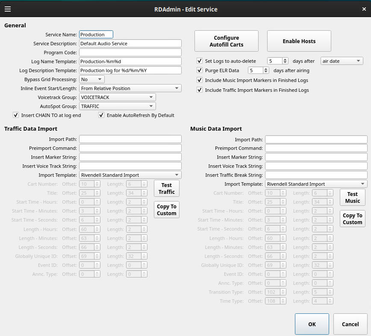This screenshot has height=336, width=371.
Task: Close the Edit Service dialog
Action: click(x=364, y=9)
